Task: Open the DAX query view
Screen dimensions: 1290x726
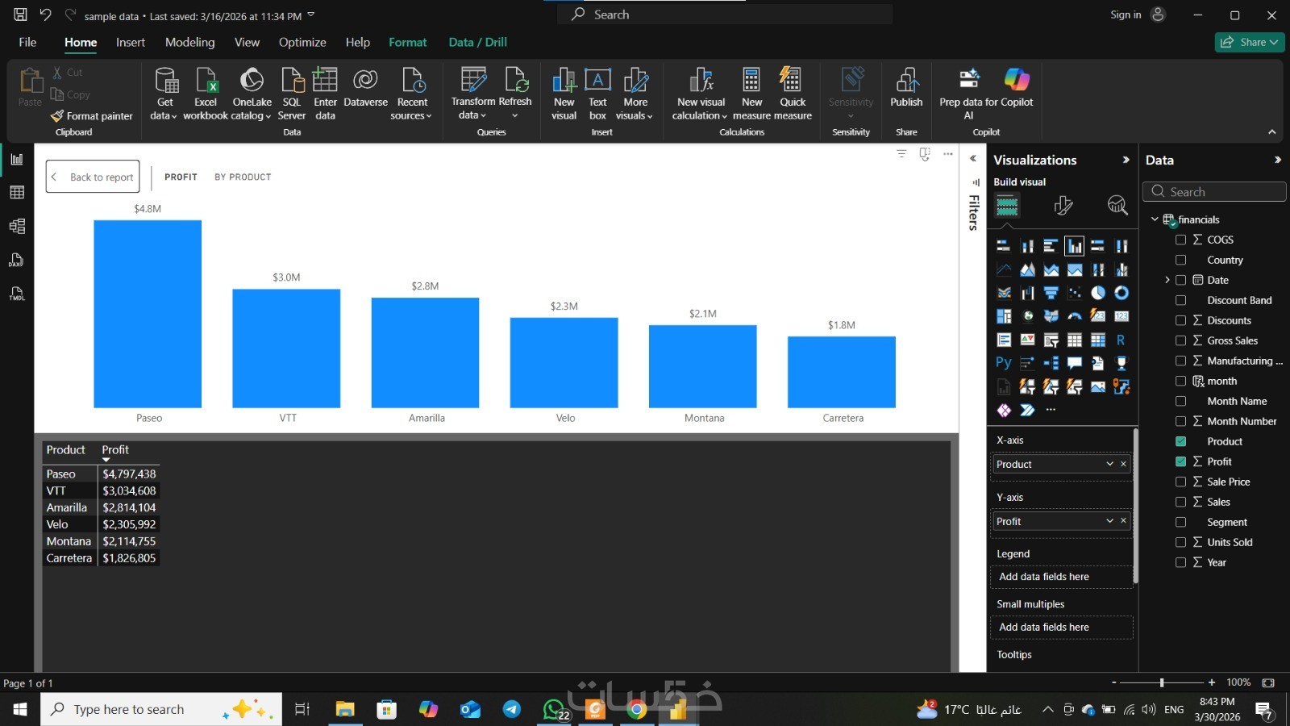Action: (x=17, y=260)
